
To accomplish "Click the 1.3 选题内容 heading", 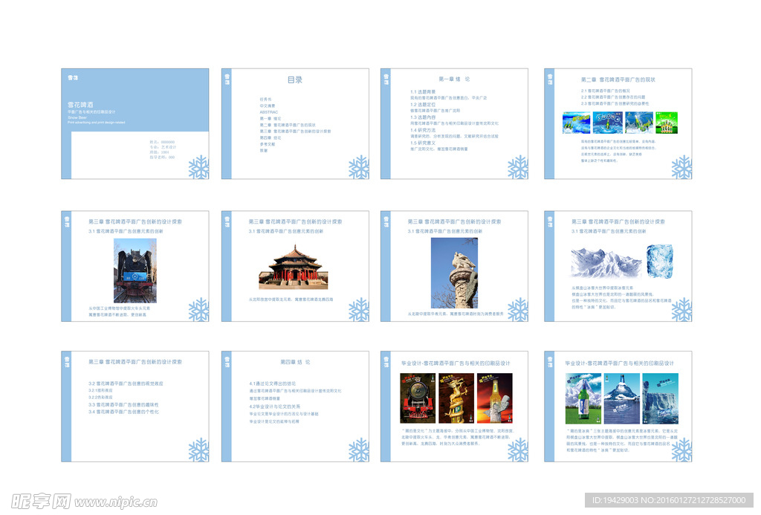I will (423, 117).
